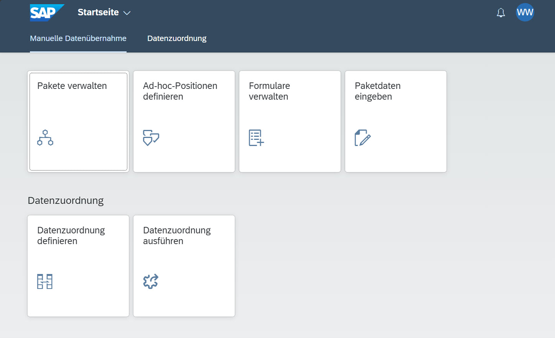Click the shield icon on Ad-hoc-Positionen definieren tile
This screenshot has width=555, height=338.
point(151,138)
